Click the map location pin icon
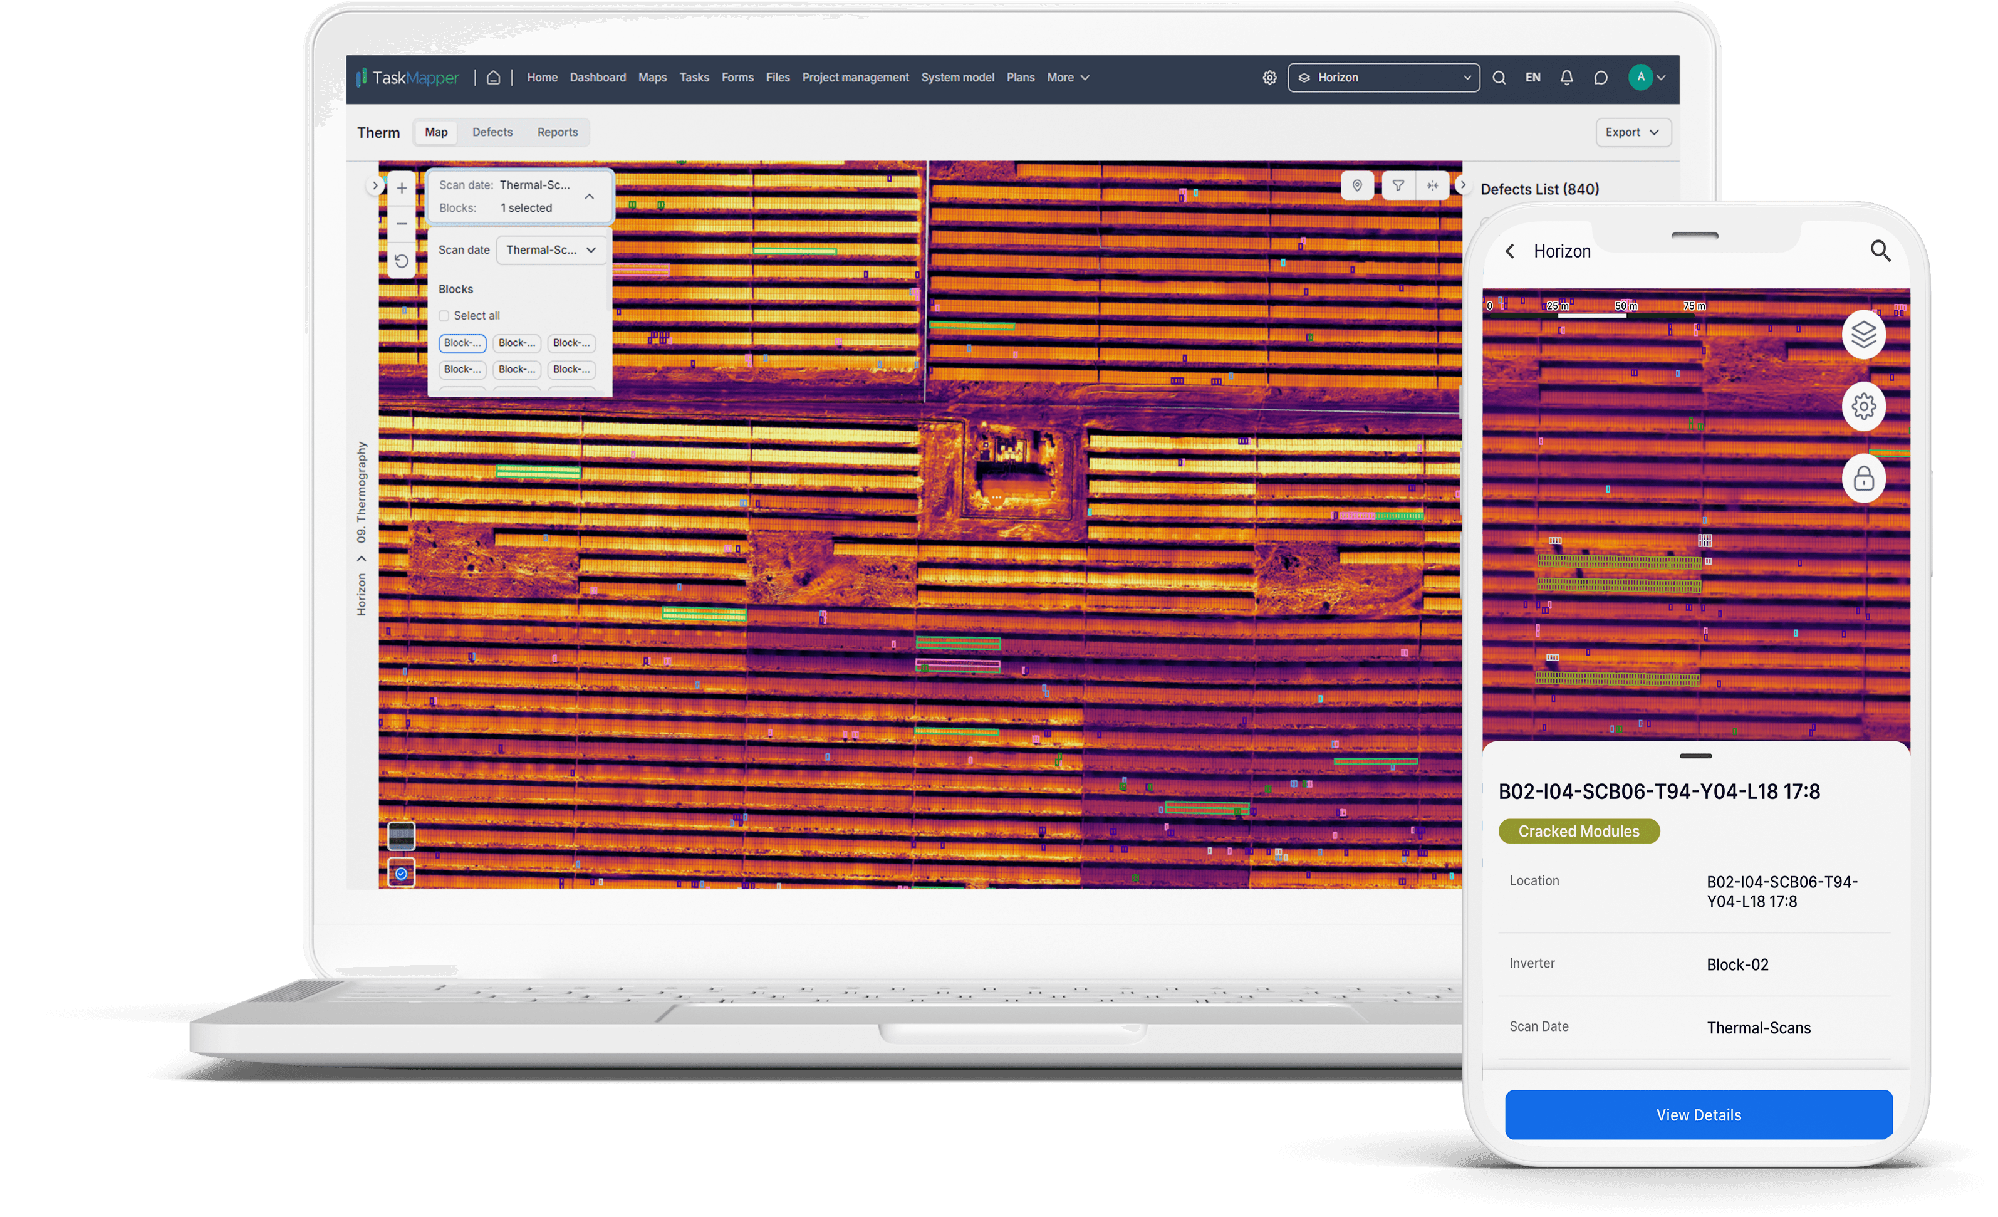 coord(1356,185)
